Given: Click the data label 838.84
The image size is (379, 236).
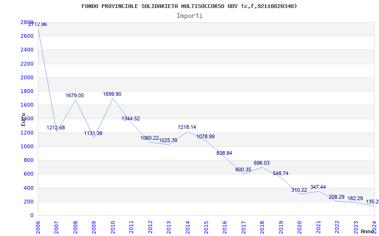Looking at the screenshot, I should [224, 153].
